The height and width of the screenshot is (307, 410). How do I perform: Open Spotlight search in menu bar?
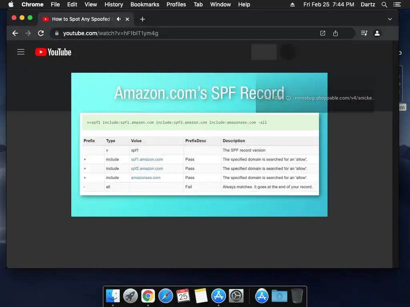click(x=384, y=4)
